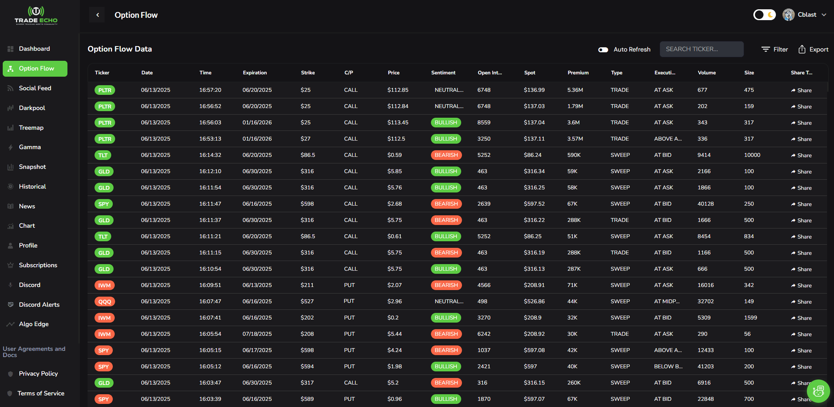Viewport: 834px width, 407px height.
Task: Click the Darkpool chart icon
Action: (x=10, y=108)
